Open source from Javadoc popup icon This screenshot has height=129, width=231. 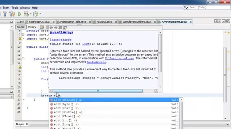[65, 28]
